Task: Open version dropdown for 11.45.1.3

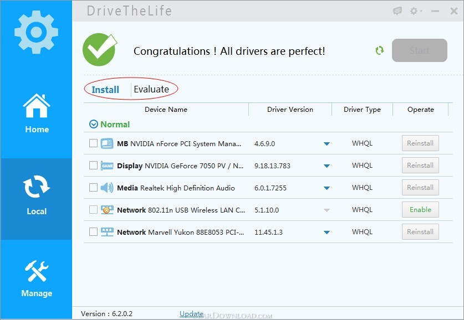Action: (327, 233)
